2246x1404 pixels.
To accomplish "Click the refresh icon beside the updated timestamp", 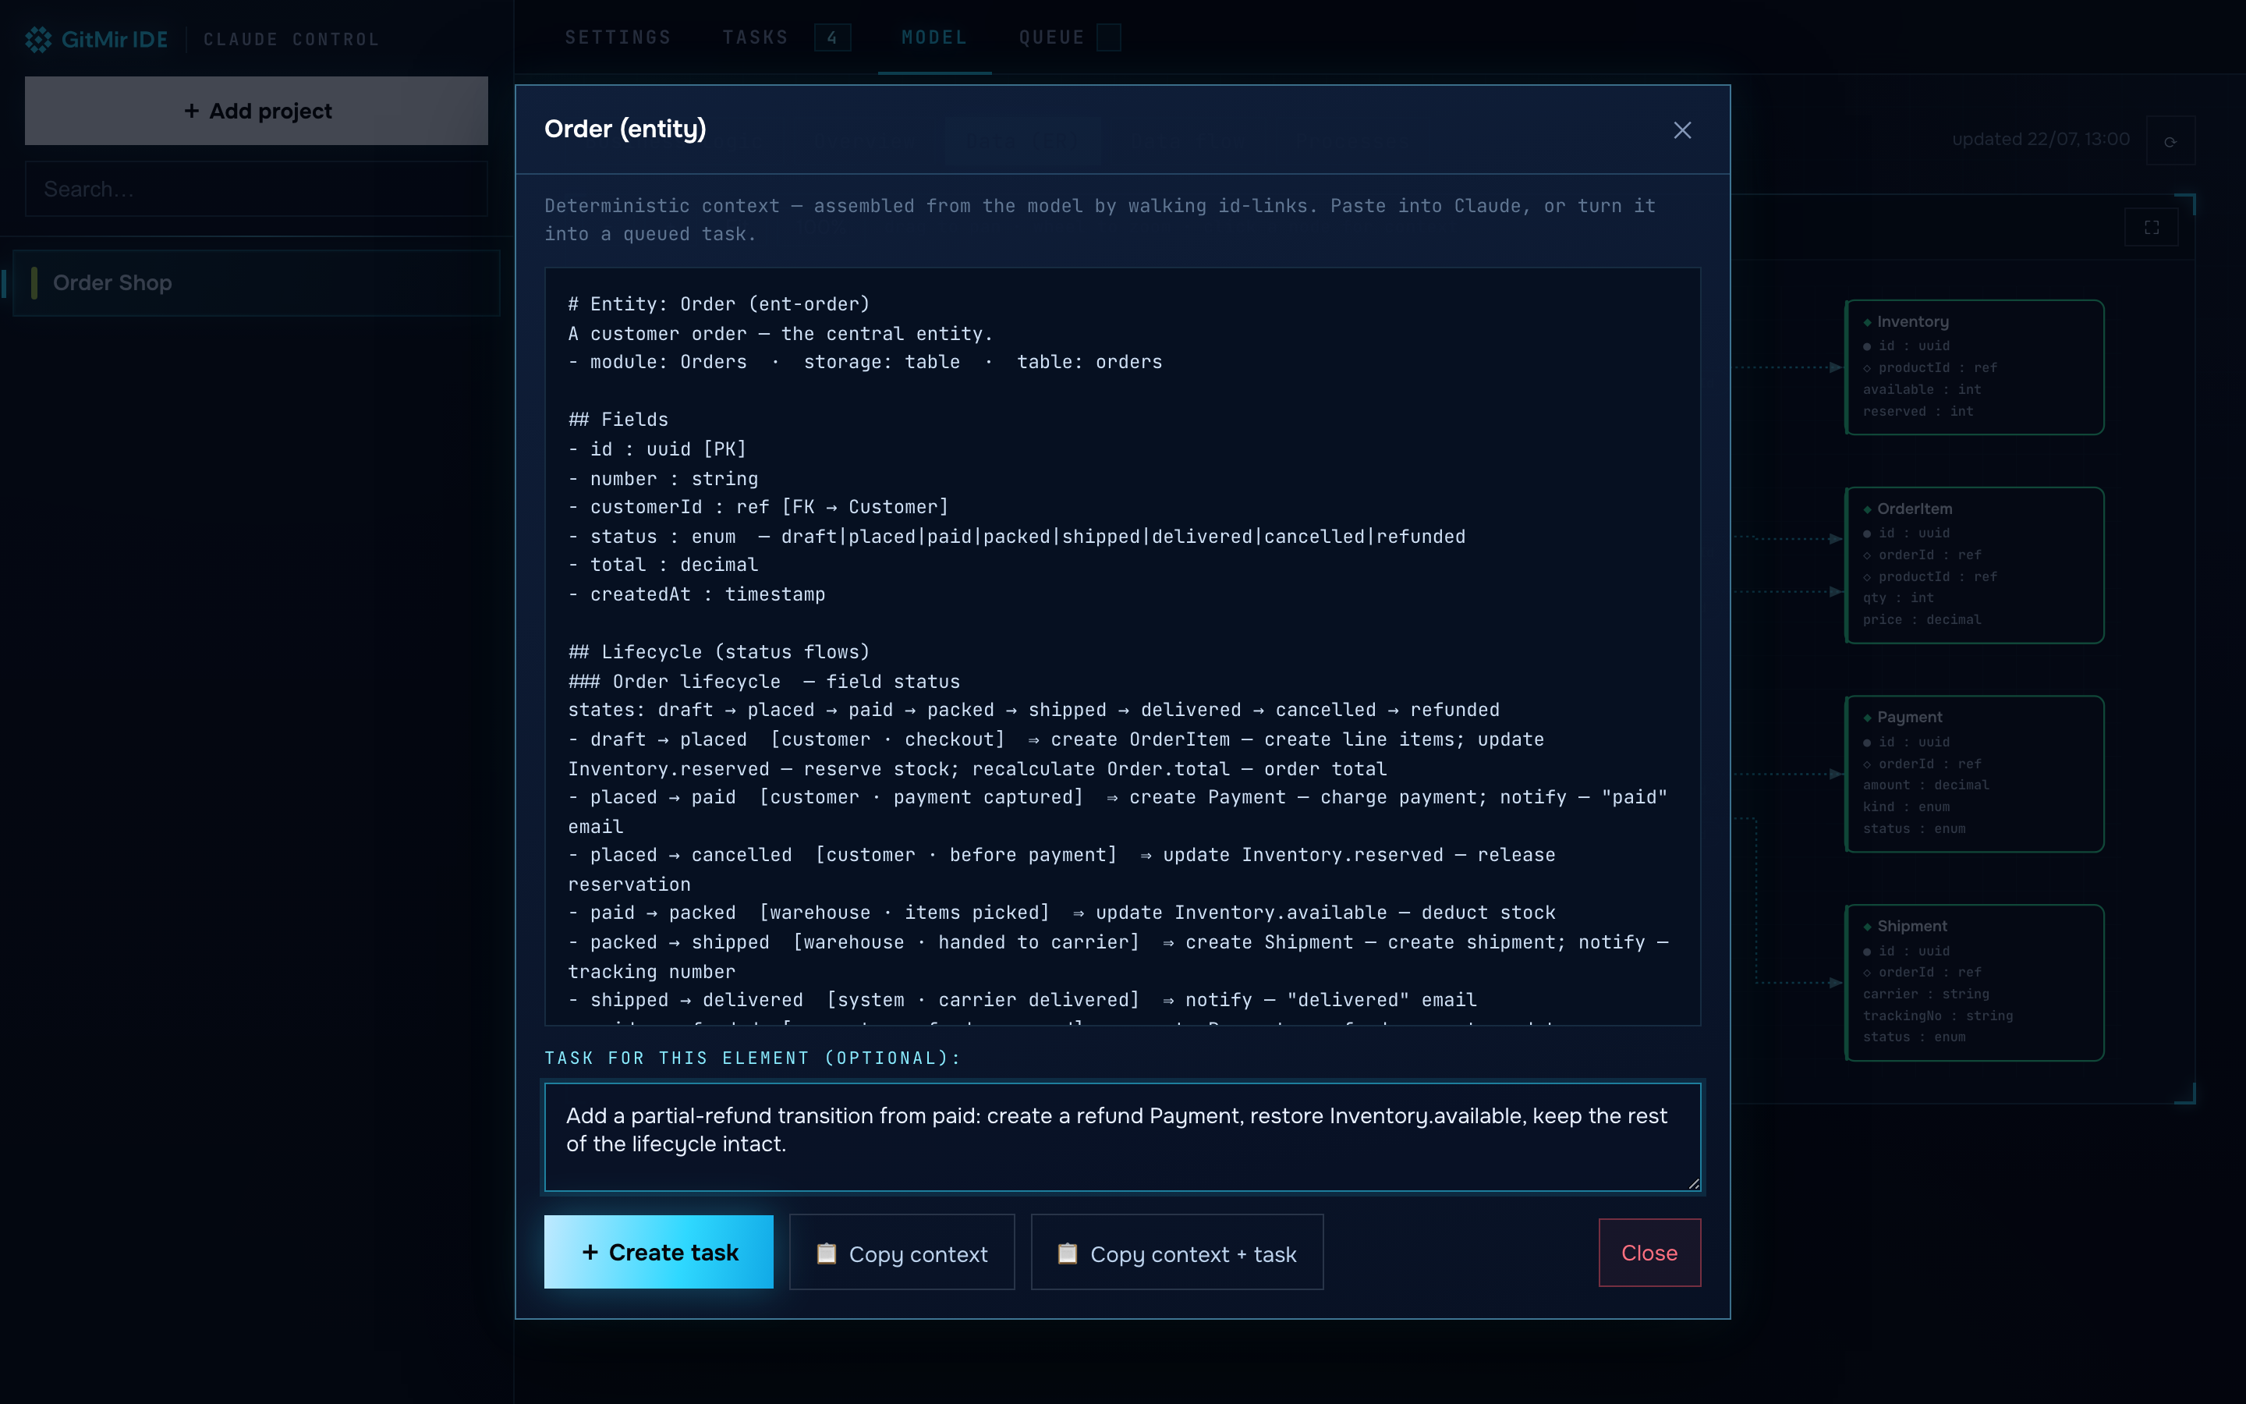I will click(2170, 141).
